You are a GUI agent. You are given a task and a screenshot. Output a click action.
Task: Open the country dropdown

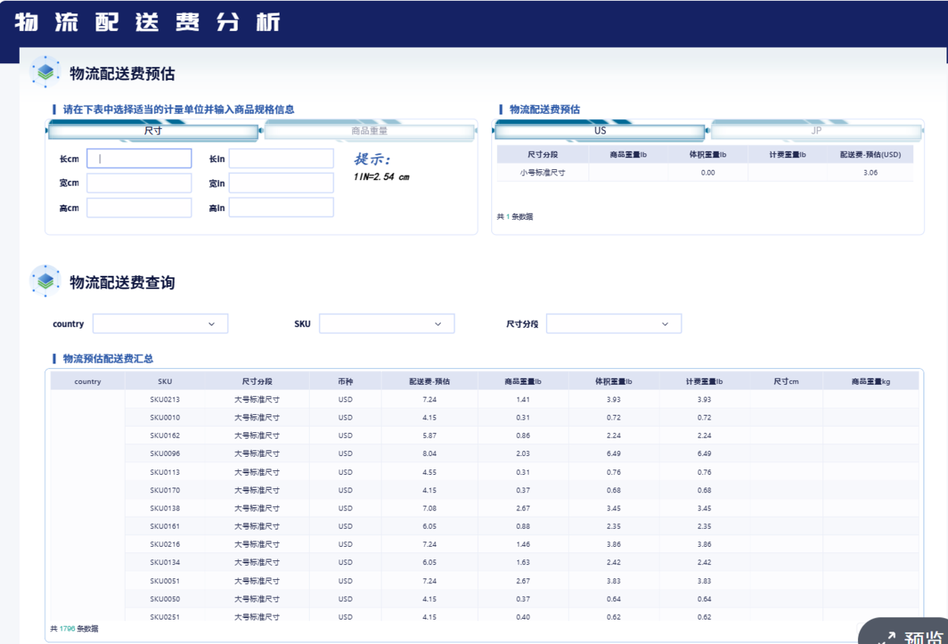pyautogui.click(x=160, y=323)
